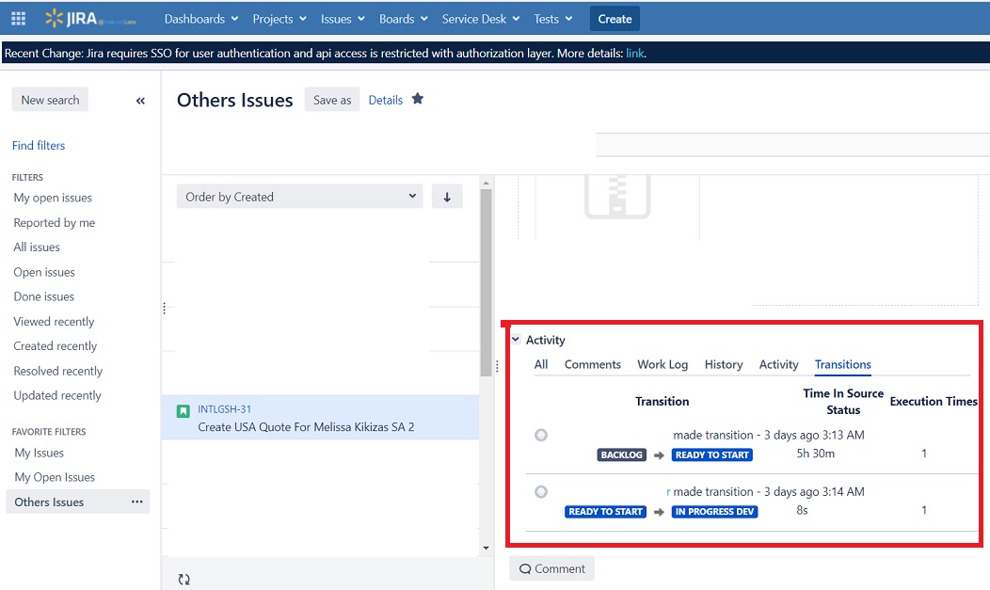Open the Projects menu
Image resolution: width=990 pixels, height=590 pixels.
coord(279,19)
